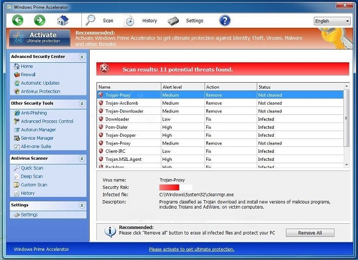
Task: Click the info icon near Recommended text
Action: [x=110, y=232]
